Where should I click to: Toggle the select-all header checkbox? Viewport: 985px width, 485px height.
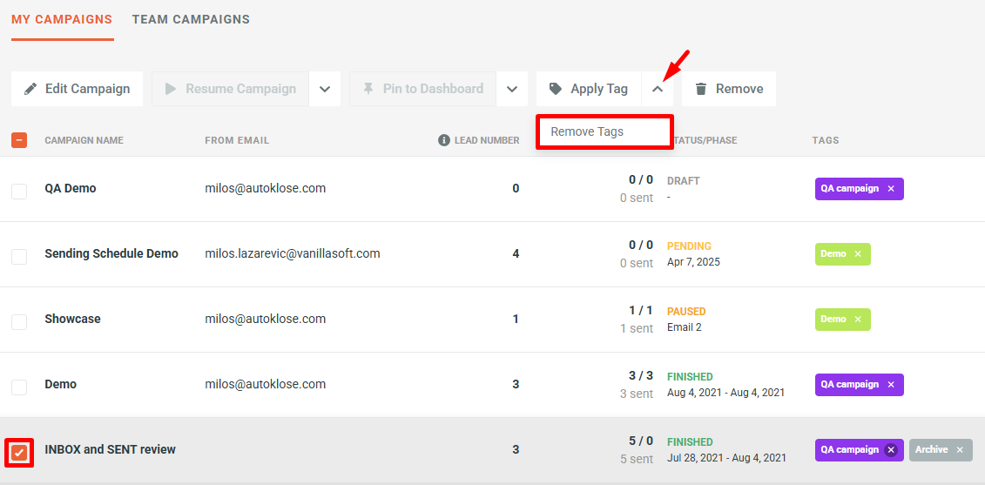pyautogui.click(x=19, y=140)
